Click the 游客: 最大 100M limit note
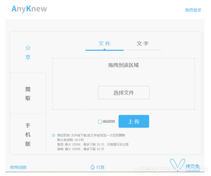This screenshot has height=176, width=211. pos(81,149)
